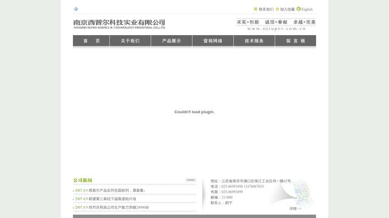Click the yellow star favorites icon
The height and width of the screenshot is (218, 389).
(277, 9)
